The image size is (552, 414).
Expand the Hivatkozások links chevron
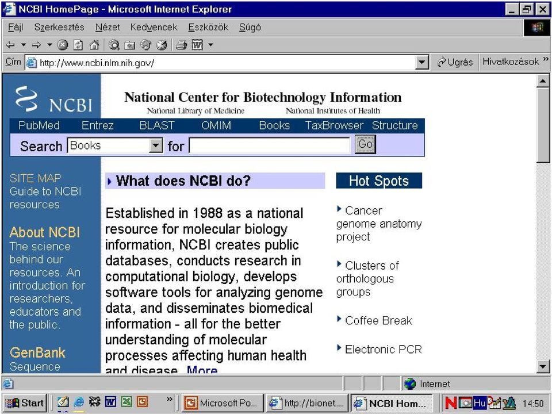(546, 59)
